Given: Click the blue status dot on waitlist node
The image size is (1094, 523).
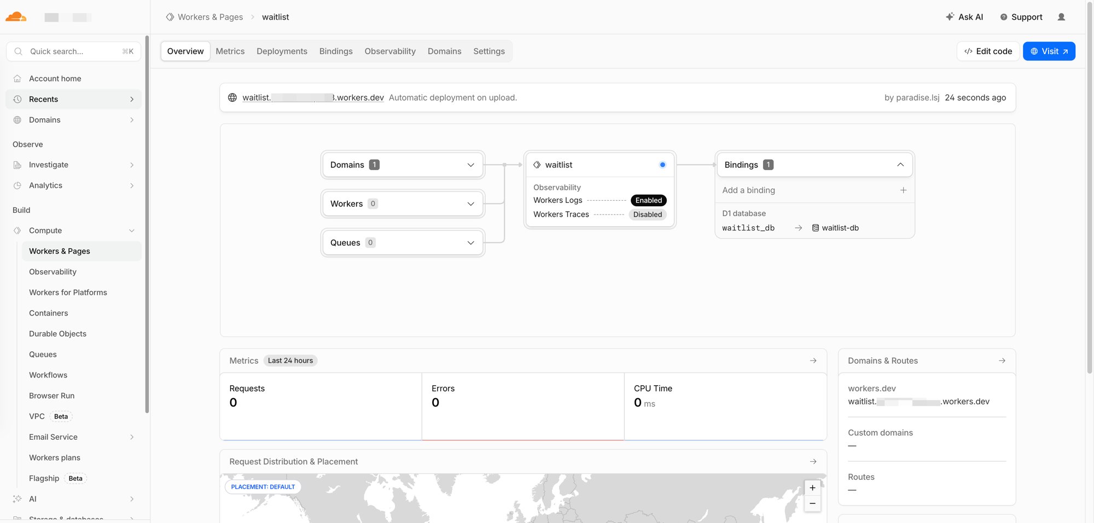Looking at the screenshot, I should click(662, 165).
